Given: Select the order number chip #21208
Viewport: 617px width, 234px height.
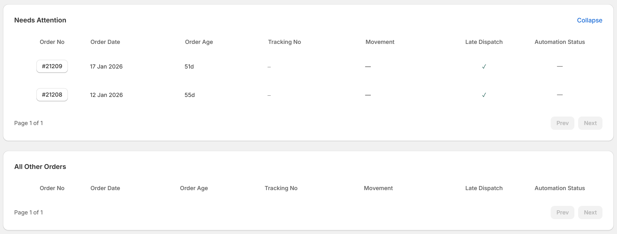Looking at the screenshot, I should pos(52,95).
